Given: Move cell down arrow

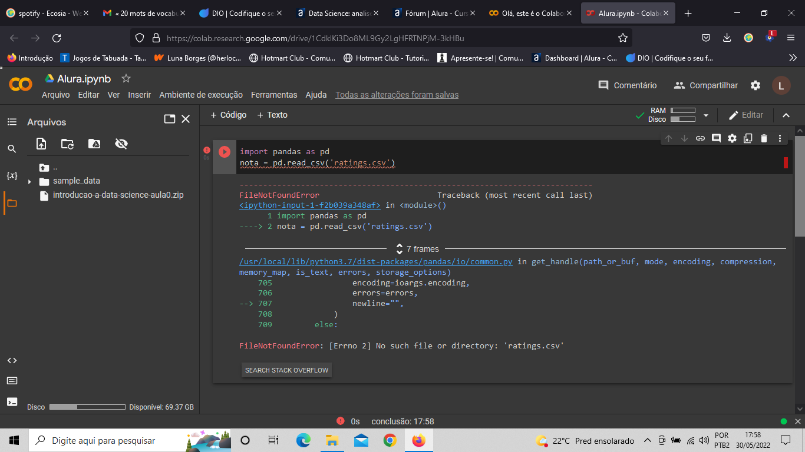Looking at the screenshot, I should pyautogui.click(x=684, y=138).
